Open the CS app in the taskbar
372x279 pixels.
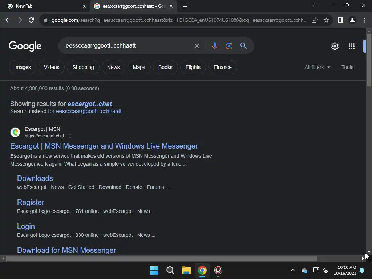pyautogui.click(x=218, y=270)
